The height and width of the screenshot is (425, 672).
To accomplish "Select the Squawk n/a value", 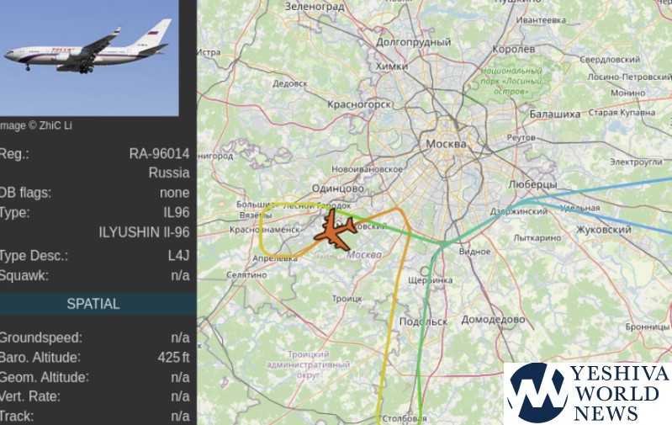I will click(x=180, y=275).
